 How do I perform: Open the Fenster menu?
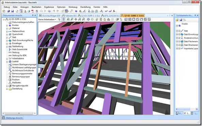[97, 7]
